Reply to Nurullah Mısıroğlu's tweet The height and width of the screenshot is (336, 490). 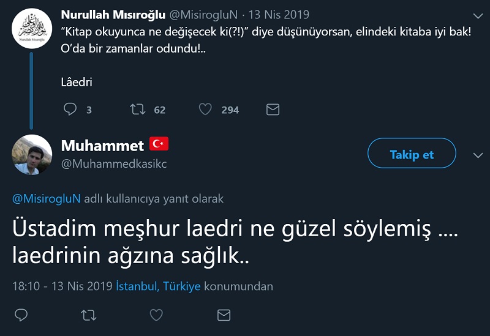pyautogui.click(x=70, y=110)
